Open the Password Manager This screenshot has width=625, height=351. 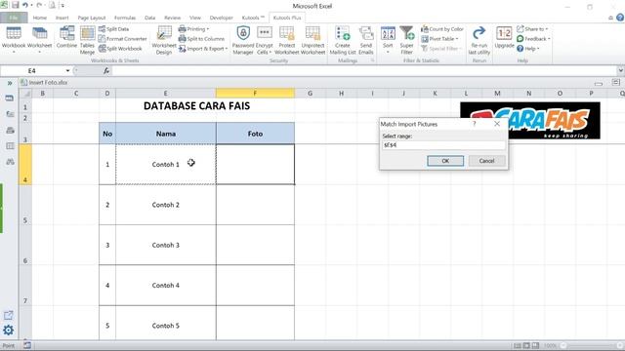pos(243,40)
